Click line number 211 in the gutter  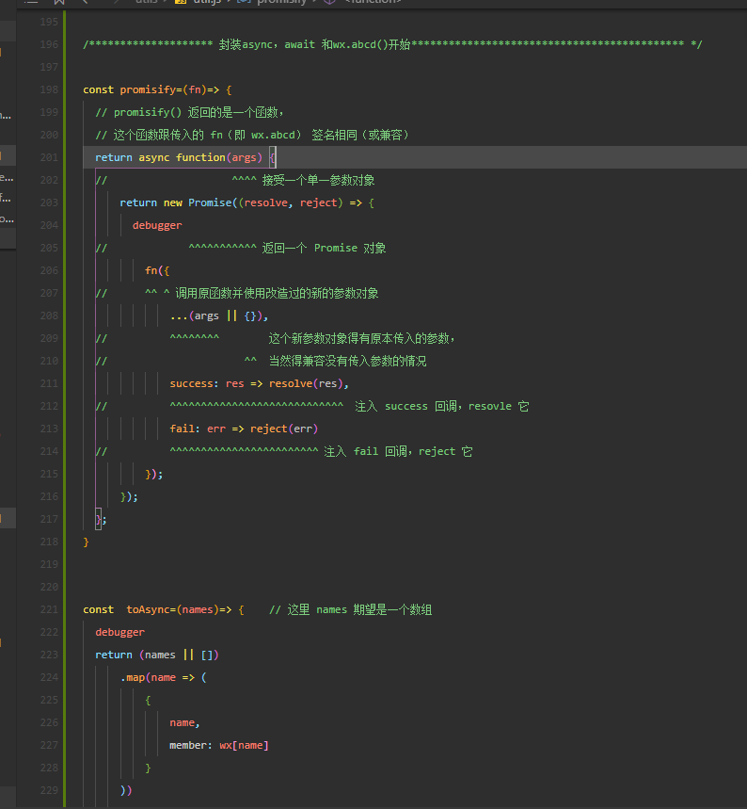pyautogui.click(x=49, y=383)
